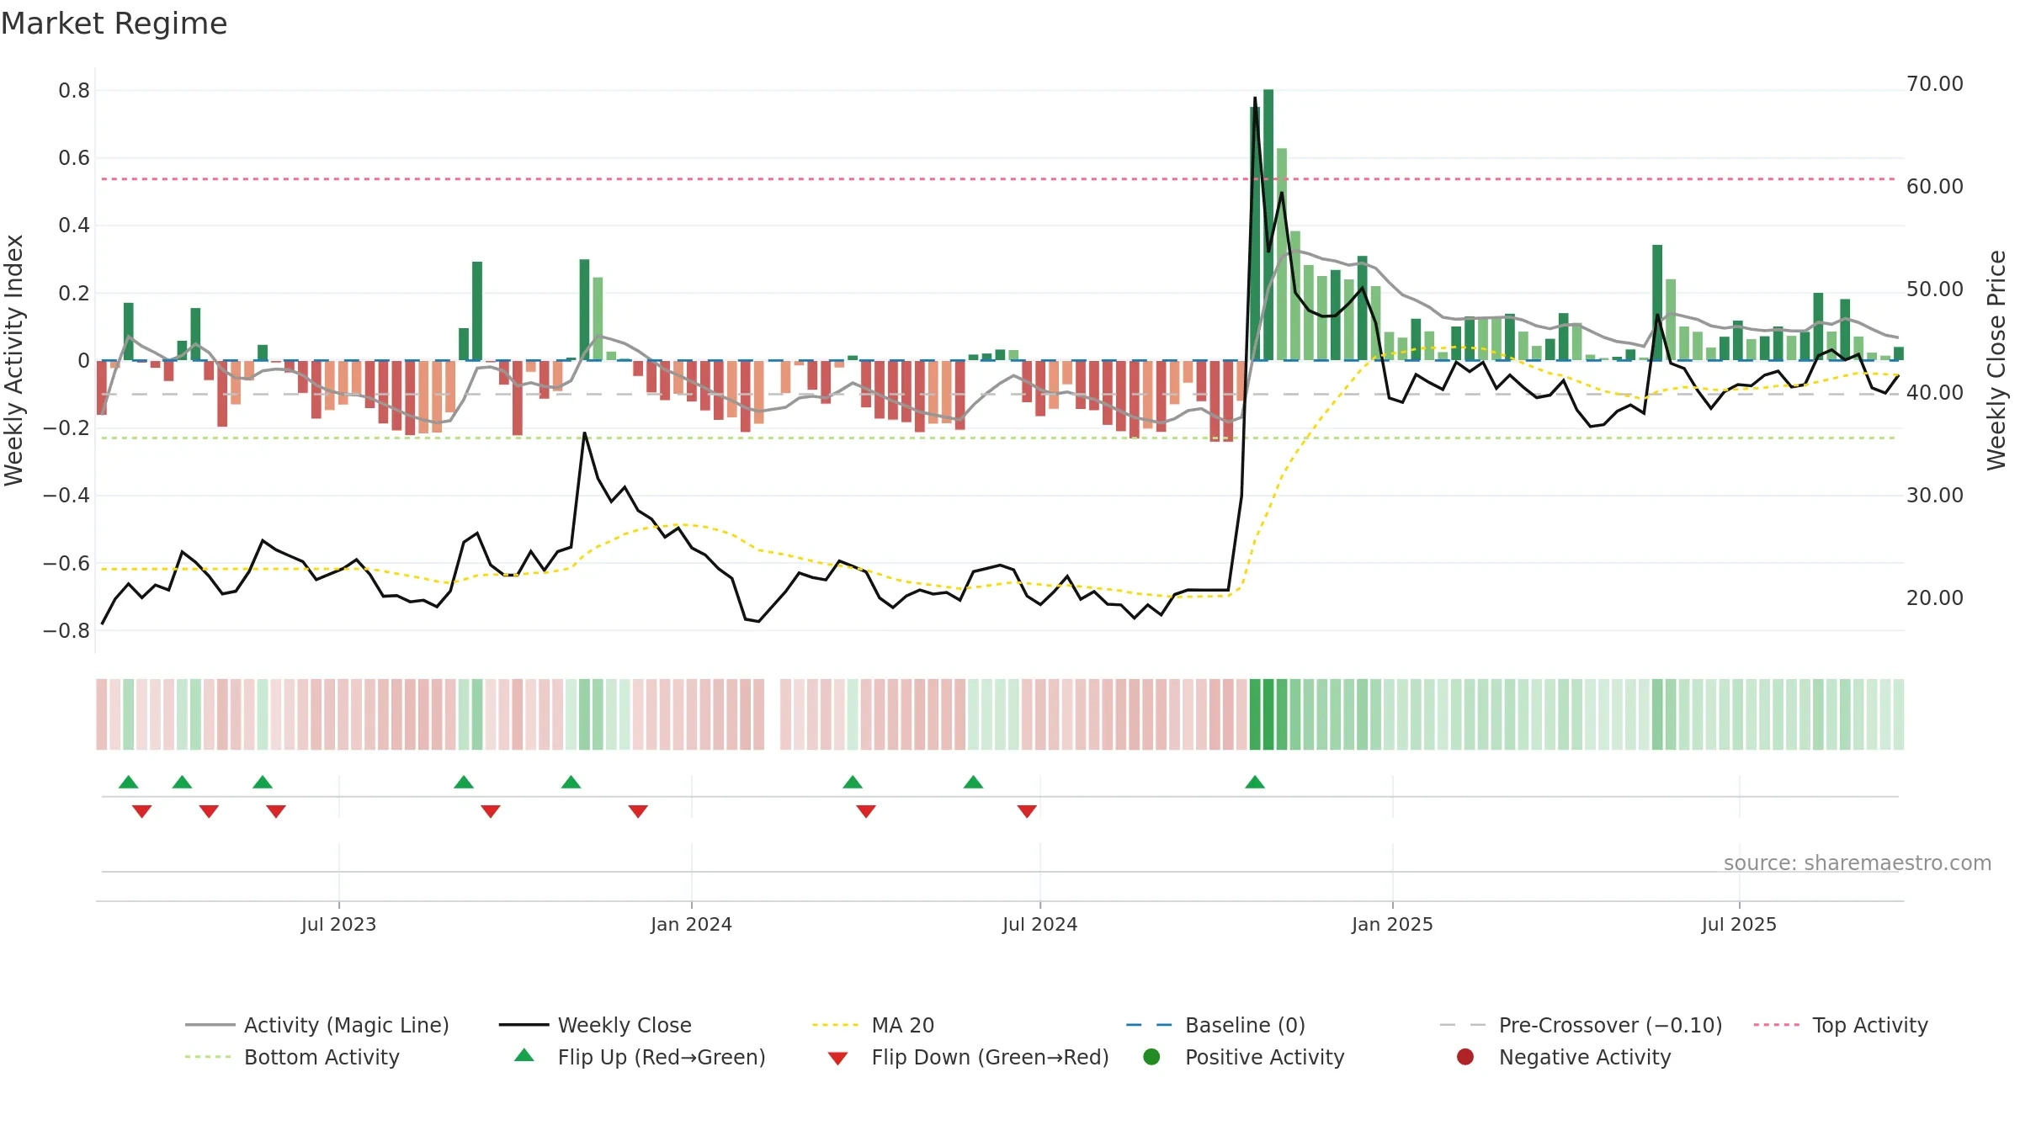This screenshot has height=1136, width=2020.
Task: Click the 0.4 left axis tick label
Action: (x=74, y=226)
